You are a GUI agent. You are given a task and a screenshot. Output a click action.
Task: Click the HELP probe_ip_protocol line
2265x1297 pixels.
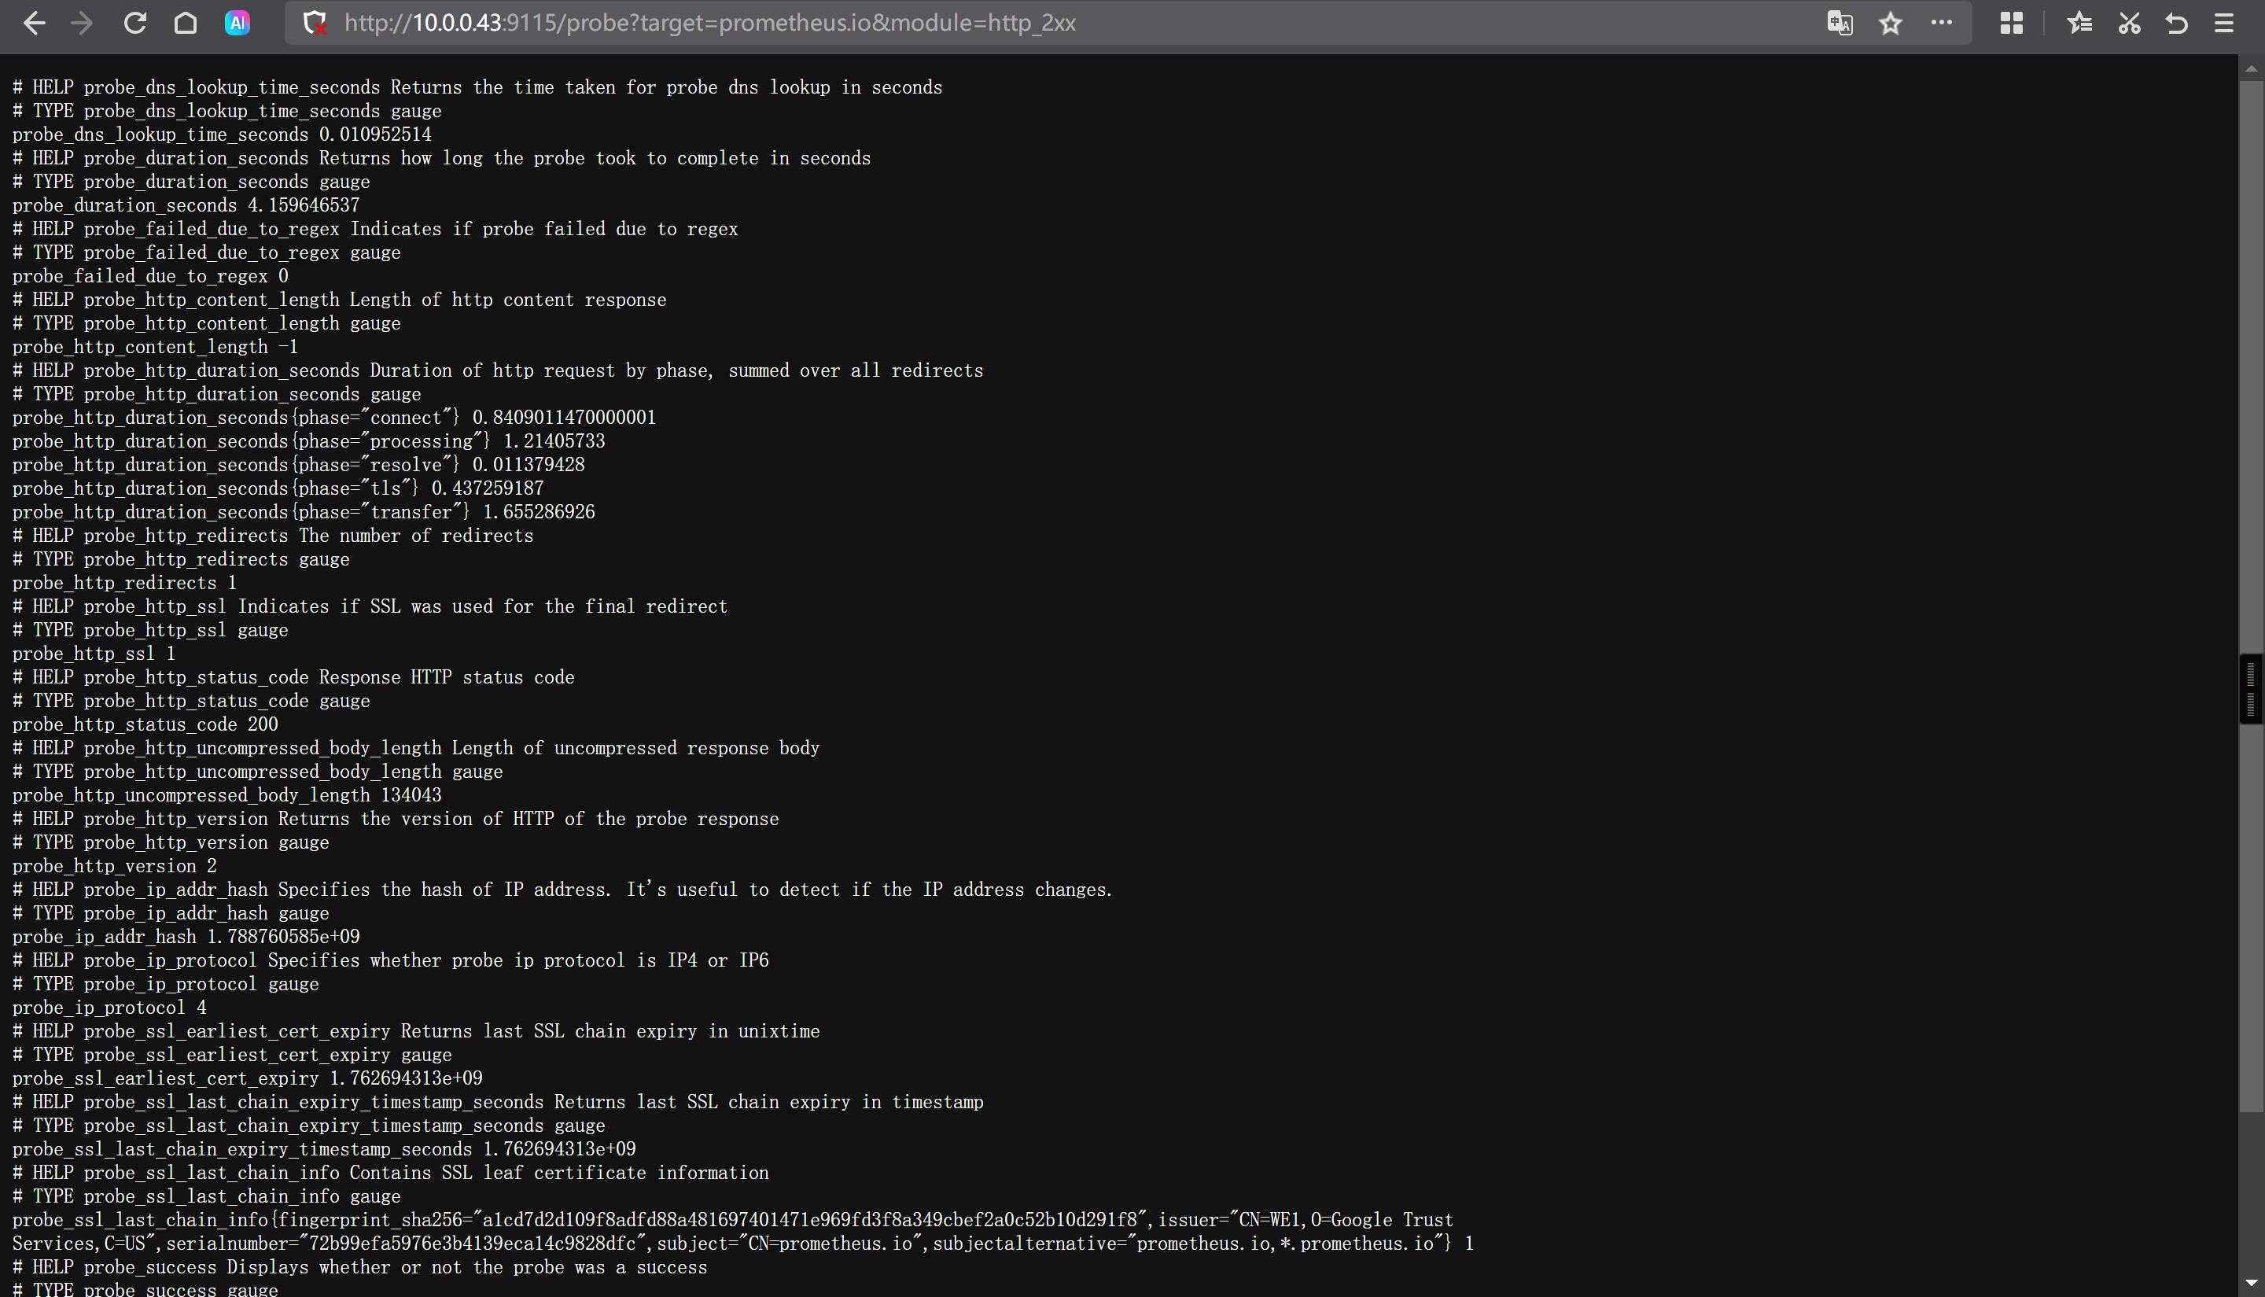[391, 960]
